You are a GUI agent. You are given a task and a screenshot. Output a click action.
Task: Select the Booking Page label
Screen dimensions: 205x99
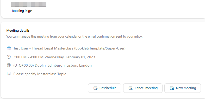[22, 11]
